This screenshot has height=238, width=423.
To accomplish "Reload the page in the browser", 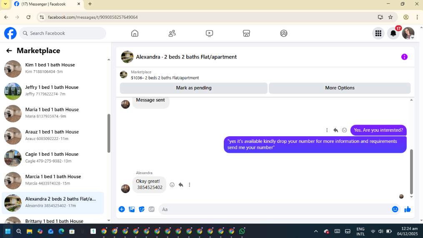I will pos(28,17).
